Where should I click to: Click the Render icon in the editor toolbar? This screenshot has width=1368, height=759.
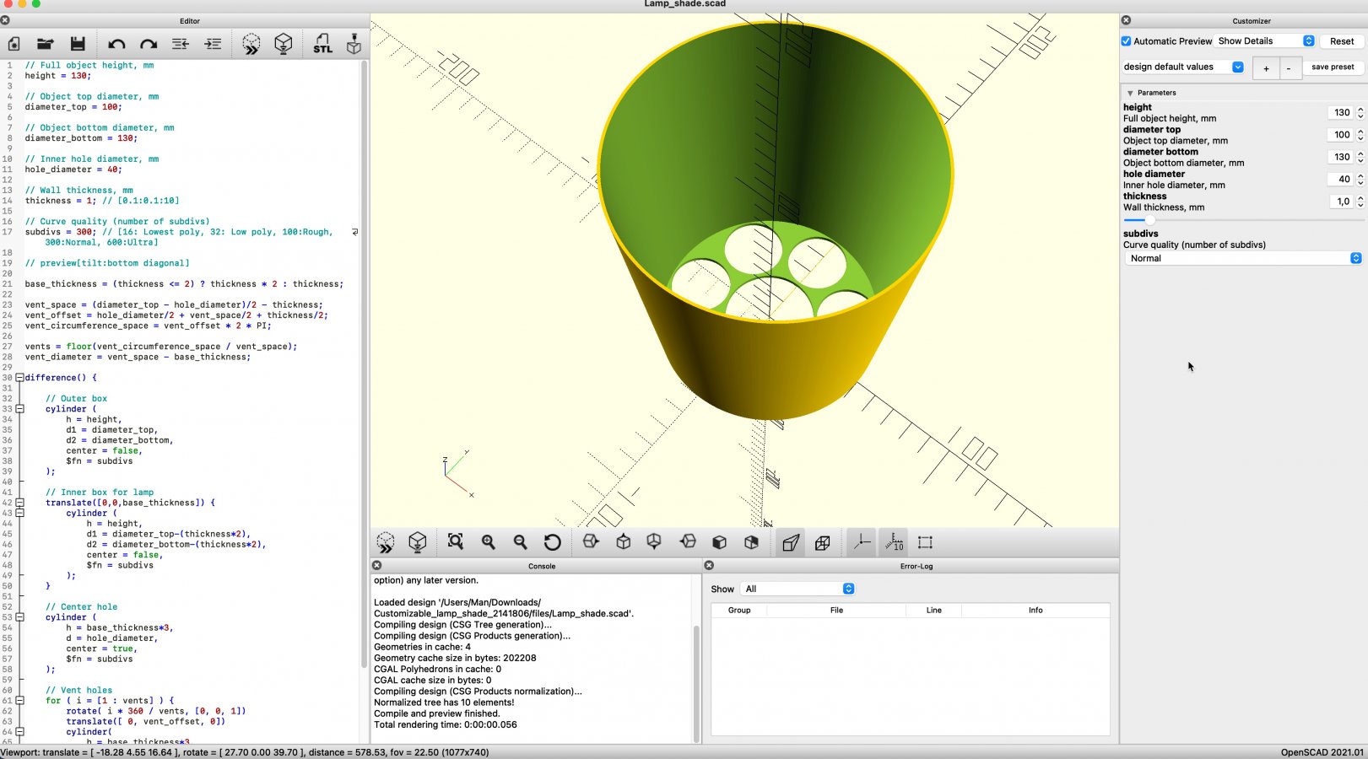[x=284, y=44]
